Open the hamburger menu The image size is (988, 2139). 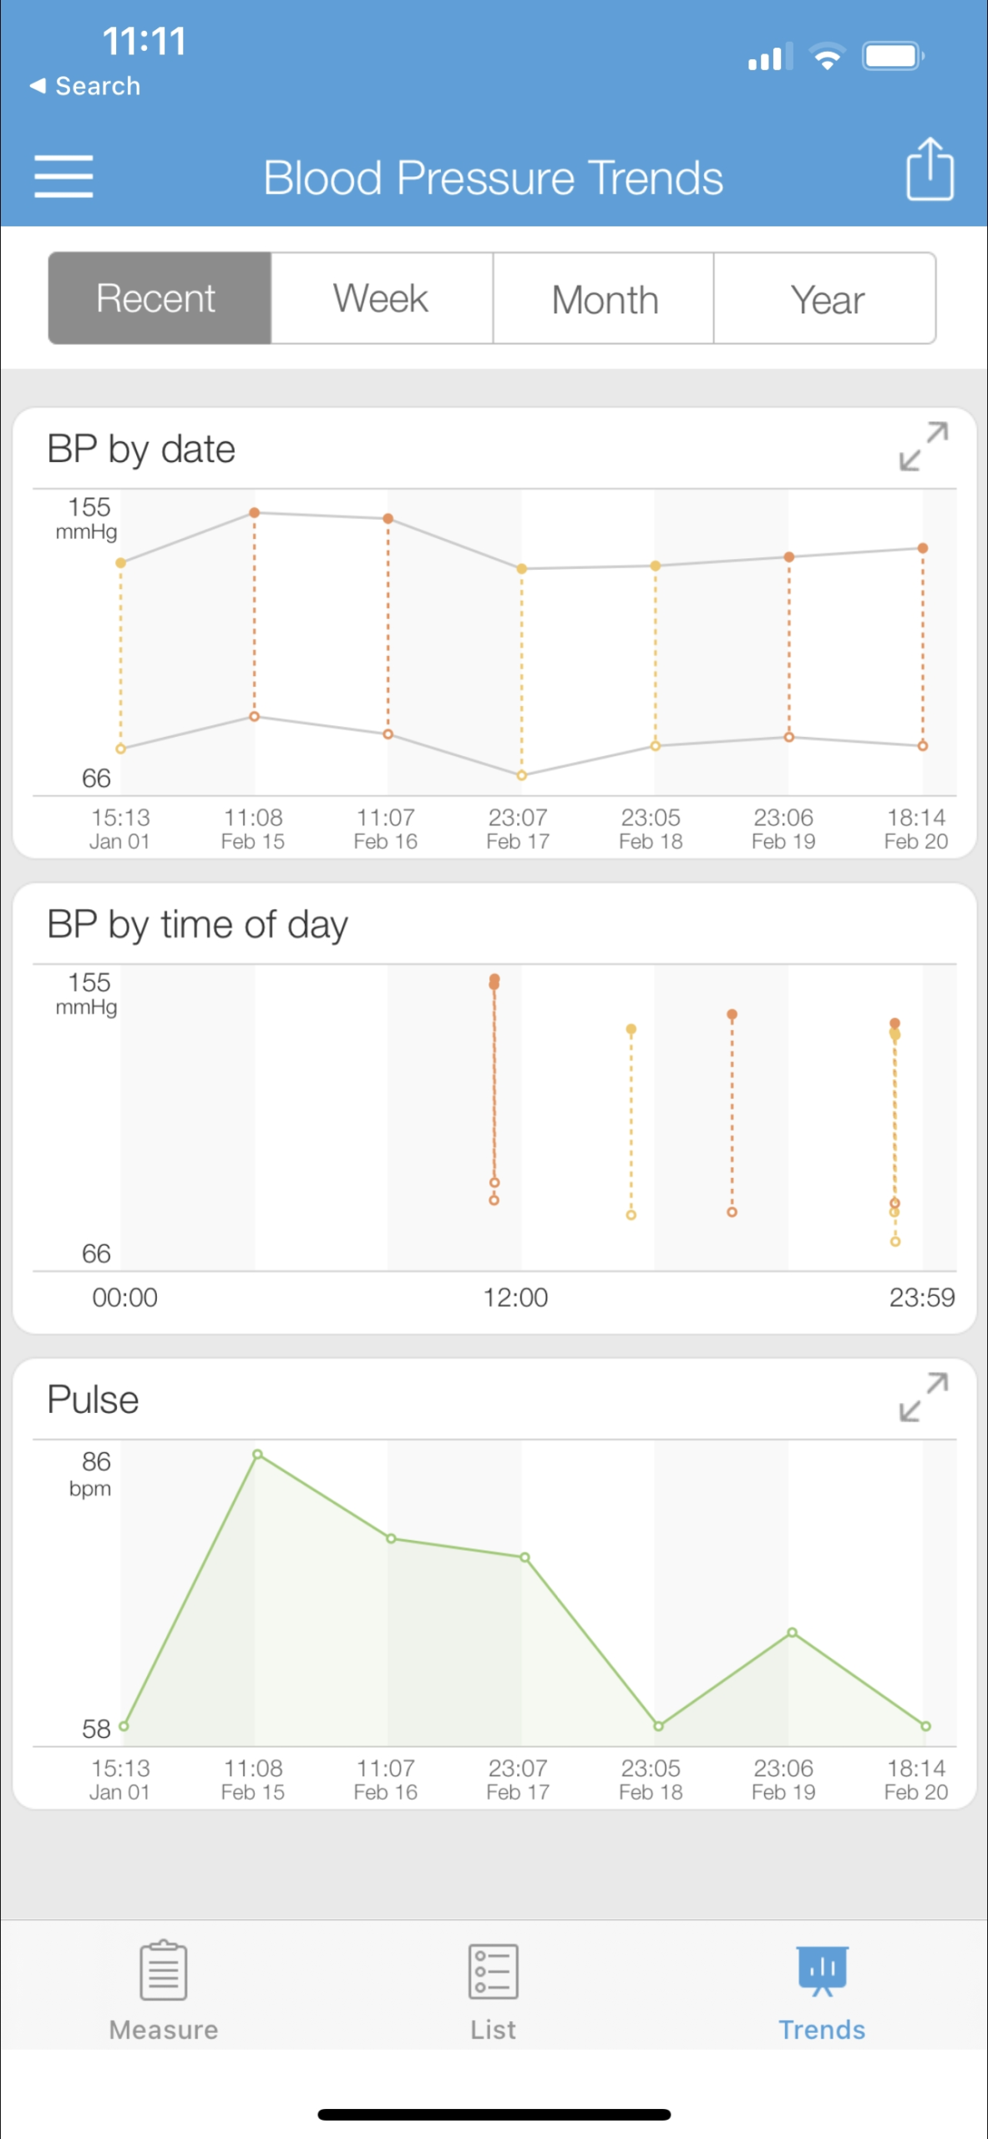[63, 176]
